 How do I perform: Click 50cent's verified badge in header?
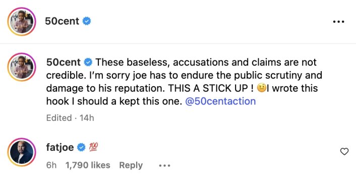[87, 21]
